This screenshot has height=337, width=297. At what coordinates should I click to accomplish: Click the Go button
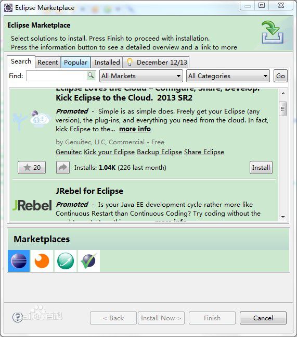(280, 76)
